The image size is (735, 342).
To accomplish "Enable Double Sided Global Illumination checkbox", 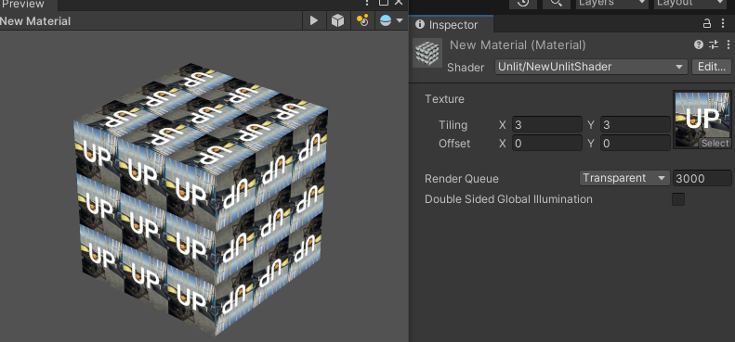I will tap(678, 199).
